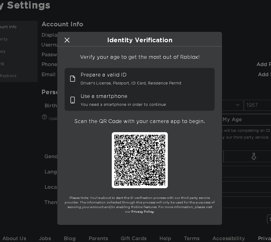
Task: Click Add Phone link on the right
Action: pyautogui.click(x=264, y=64)
